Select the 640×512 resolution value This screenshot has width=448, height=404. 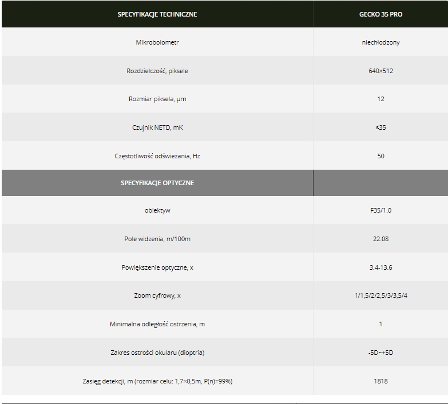(380, 71)
